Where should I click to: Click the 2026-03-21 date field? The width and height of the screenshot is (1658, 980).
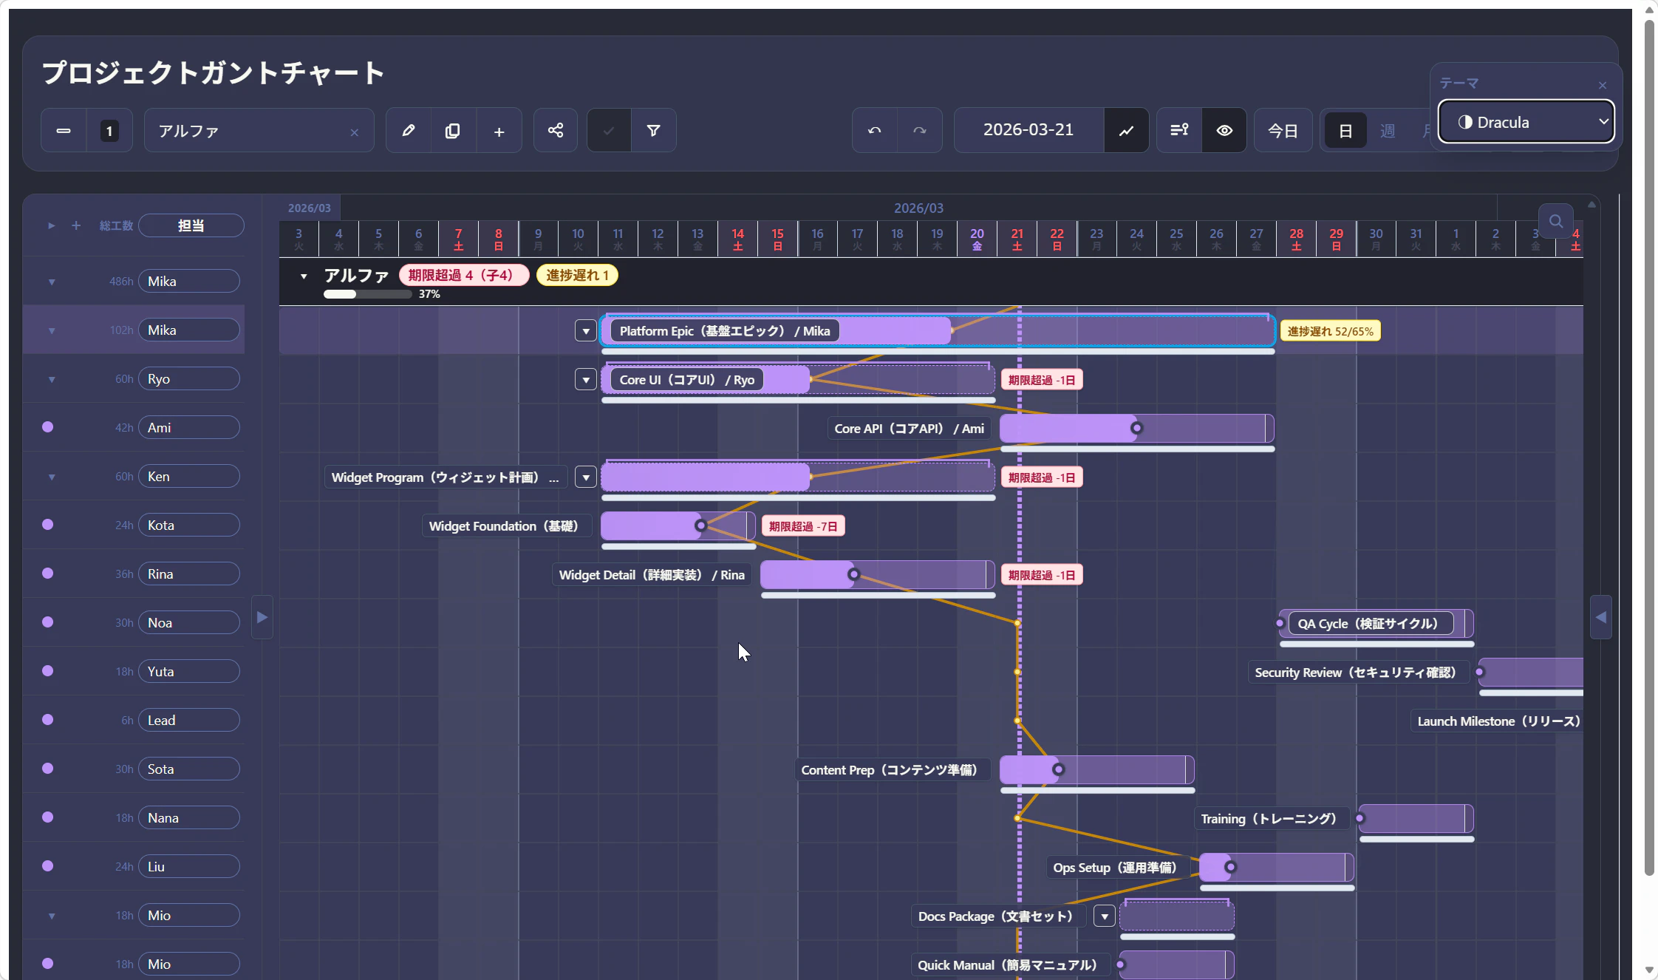1028,130
